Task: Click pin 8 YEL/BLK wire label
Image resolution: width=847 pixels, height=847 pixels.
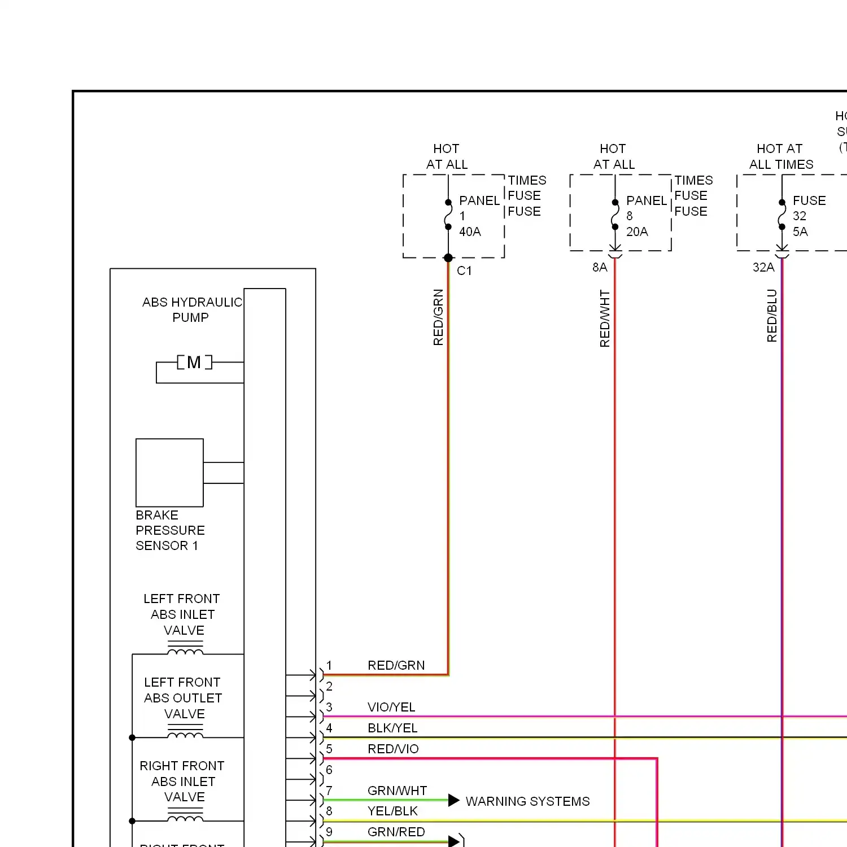Action: (392, 811)
